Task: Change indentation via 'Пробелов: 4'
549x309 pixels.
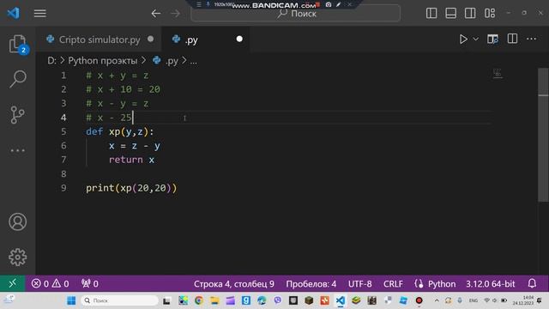Action: (311, 284)
